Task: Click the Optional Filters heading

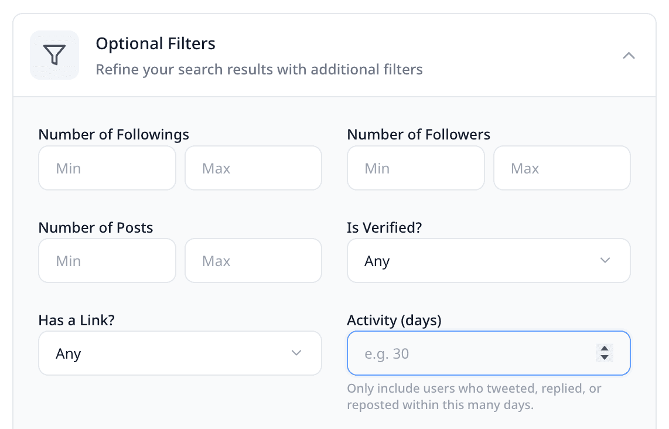Action: [155, 44]
